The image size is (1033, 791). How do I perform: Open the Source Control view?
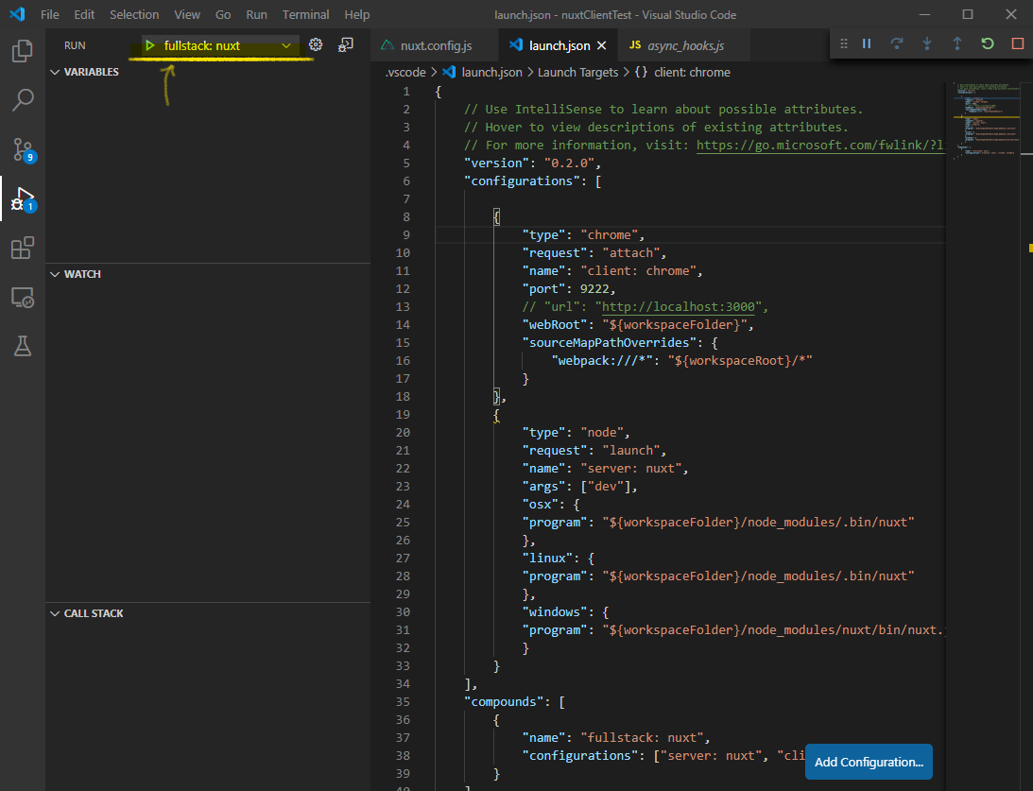tap(21, 149)
